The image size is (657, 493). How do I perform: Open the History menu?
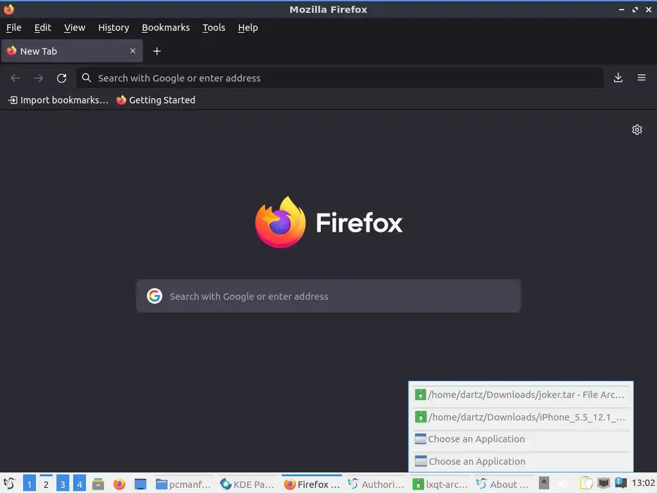click(114, 28)
